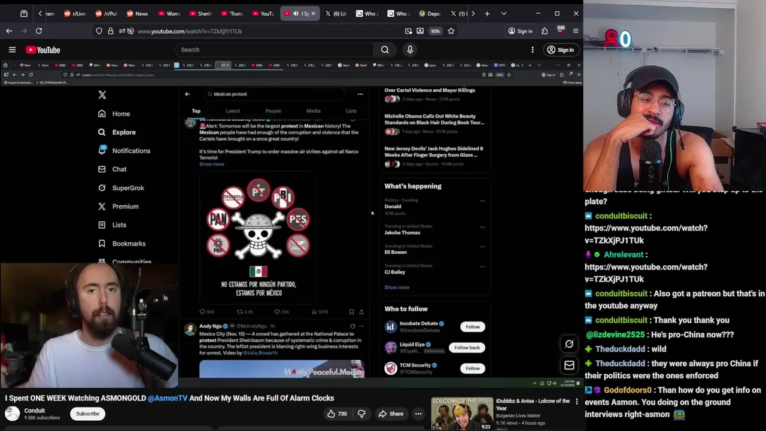Open more actions ellipsis below video
Image resolution: width=766 pixels, height=431 pixels.
click(x=418, y=414)
